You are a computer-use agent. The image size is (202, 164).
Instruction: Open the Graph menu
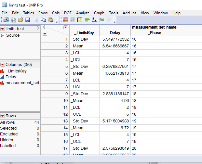coord(99,13)
